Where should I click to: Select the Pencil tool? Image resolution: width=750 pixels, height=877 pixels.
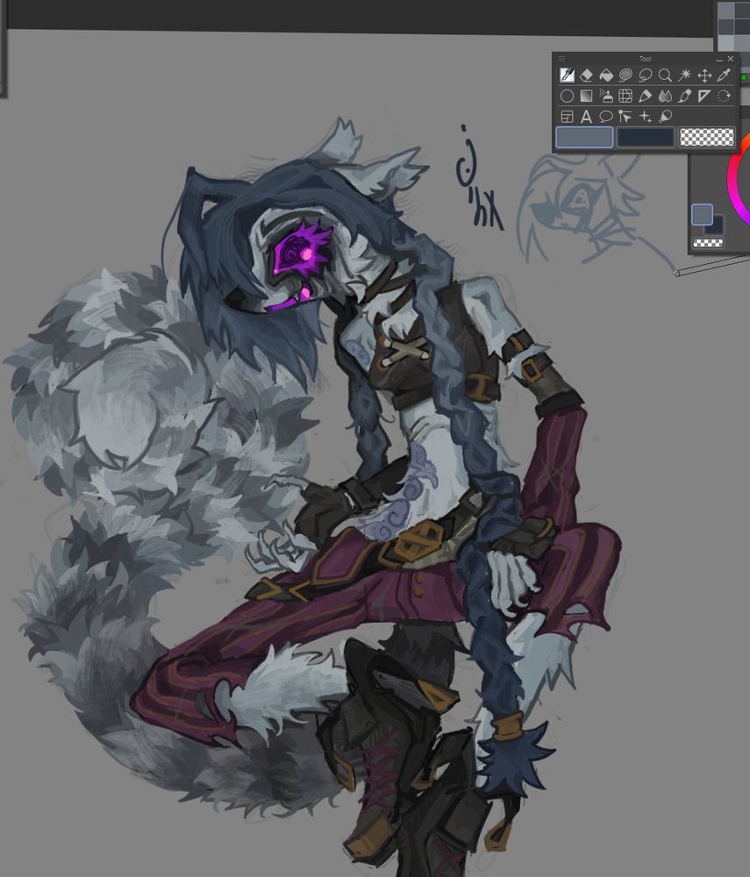coord(646,96)
